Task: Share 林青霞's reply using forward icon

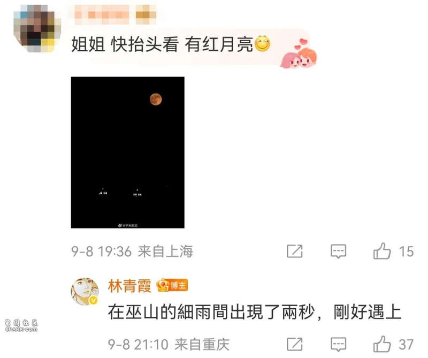Action: (x=295, y=344)
